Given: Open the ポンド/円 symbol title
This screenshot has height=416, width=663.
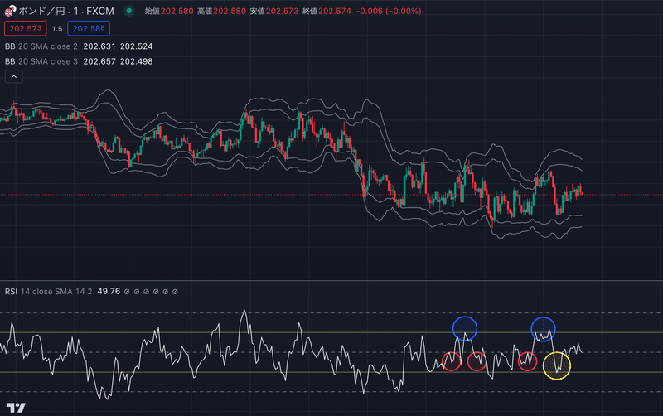Looking at the screenshot, I should 66,11.
